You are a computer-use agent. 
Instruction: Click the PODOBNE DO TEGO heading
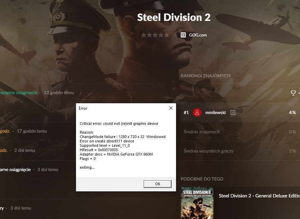point(202,179)
